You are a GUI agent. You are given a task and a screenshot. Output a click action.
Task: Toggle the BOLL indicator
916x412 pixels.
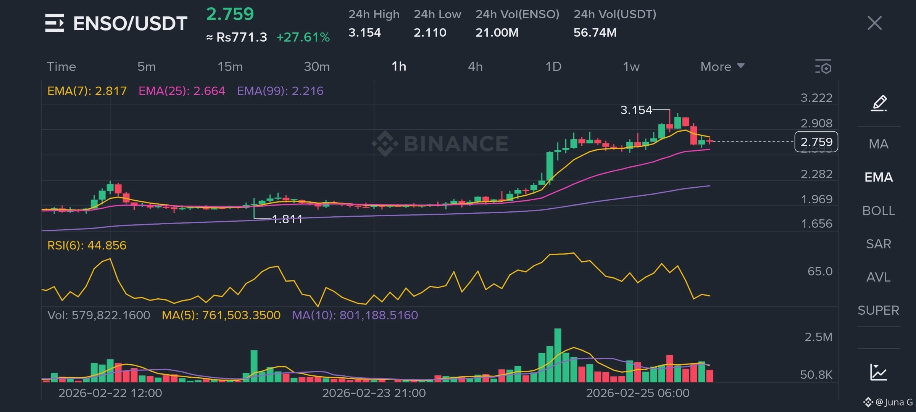point(879,211)
